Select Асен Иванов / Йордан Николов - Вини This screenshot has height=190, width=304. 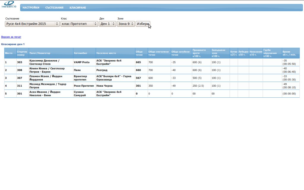(51, 94)
